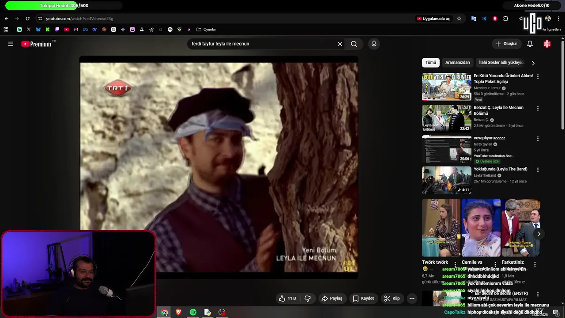
Task: Select the İlahi Sesler uploader chip
Action: 501,63
